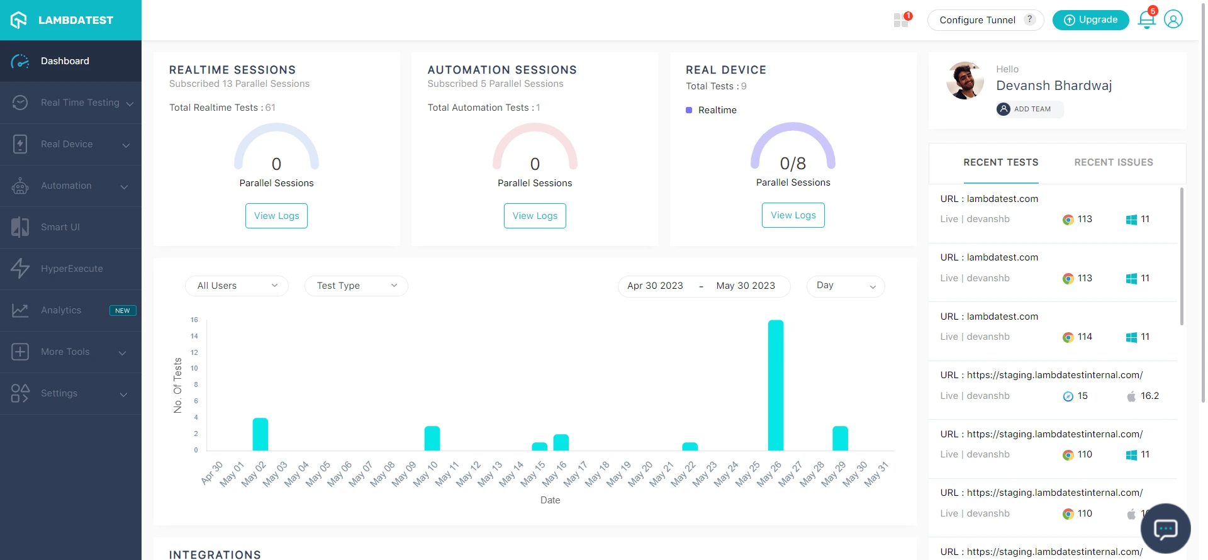Image resolution: width=1208 pixels, height=560 pixels.
Task: Click 'Total Realtime Tests : 61' text
Action: [x=222, y=108]
